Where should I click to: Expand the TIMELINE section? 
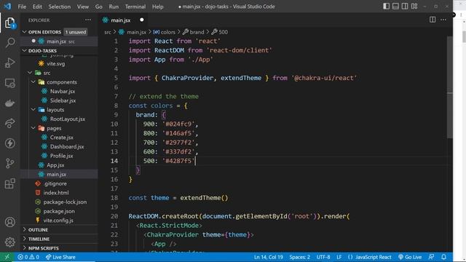[39, 239]
